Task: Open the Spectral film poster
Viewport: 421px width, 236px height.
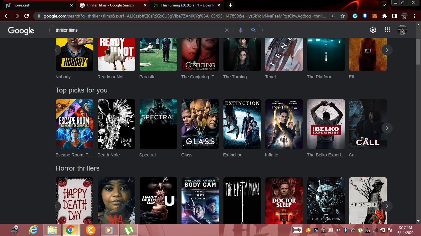Action: click(158, 124)
